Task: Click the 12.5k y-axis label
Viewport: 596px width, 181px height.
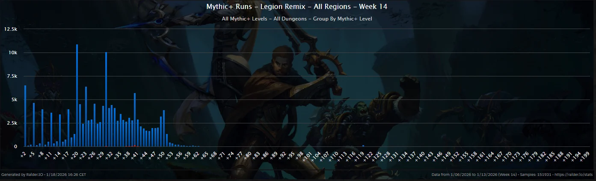Action: tap(10, 29)
